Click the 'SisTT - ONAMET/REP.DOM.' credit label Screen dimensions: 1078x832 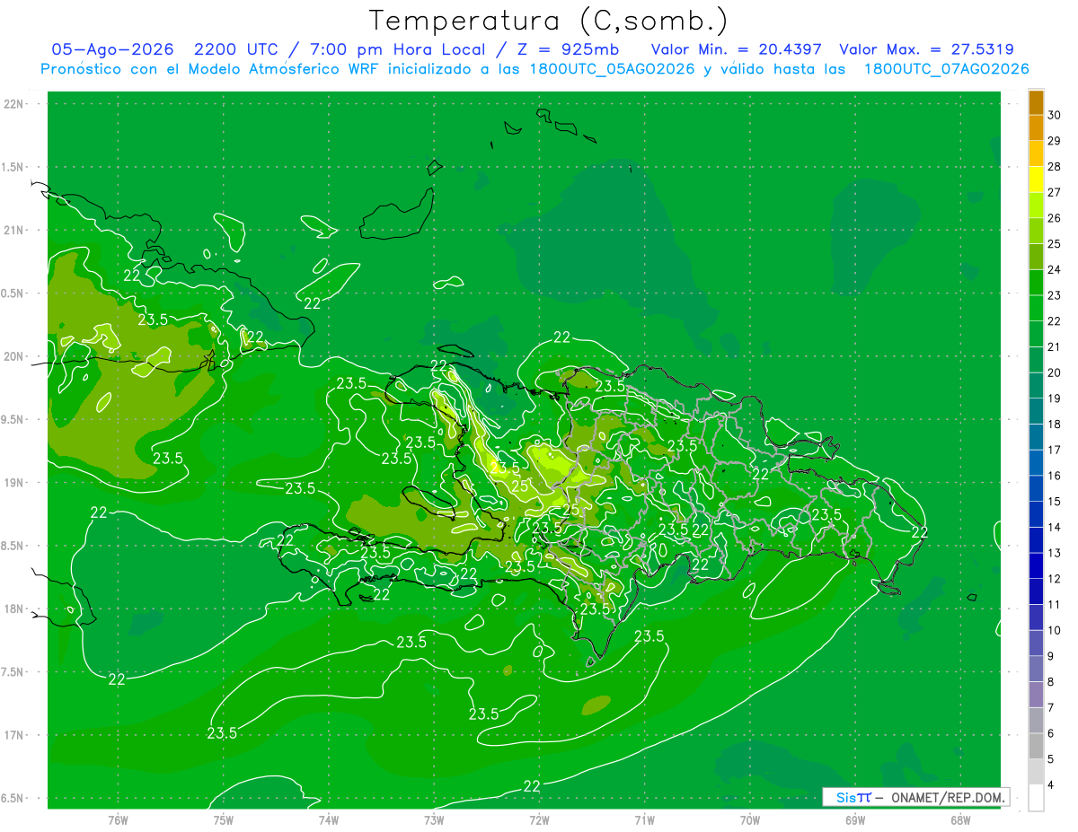tap(916, 797)
